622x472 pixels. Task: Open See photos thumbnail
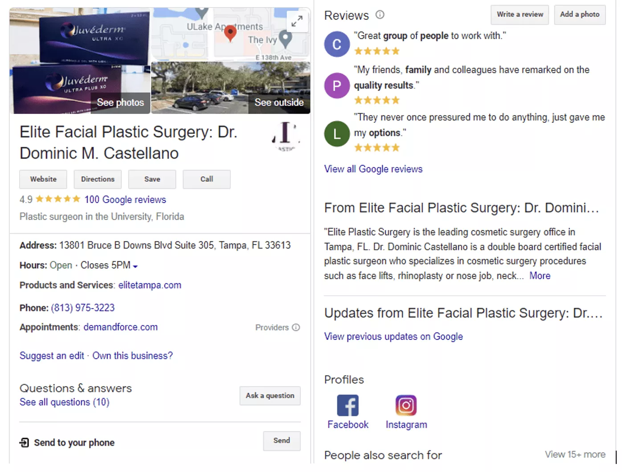[x=120, y=102]
